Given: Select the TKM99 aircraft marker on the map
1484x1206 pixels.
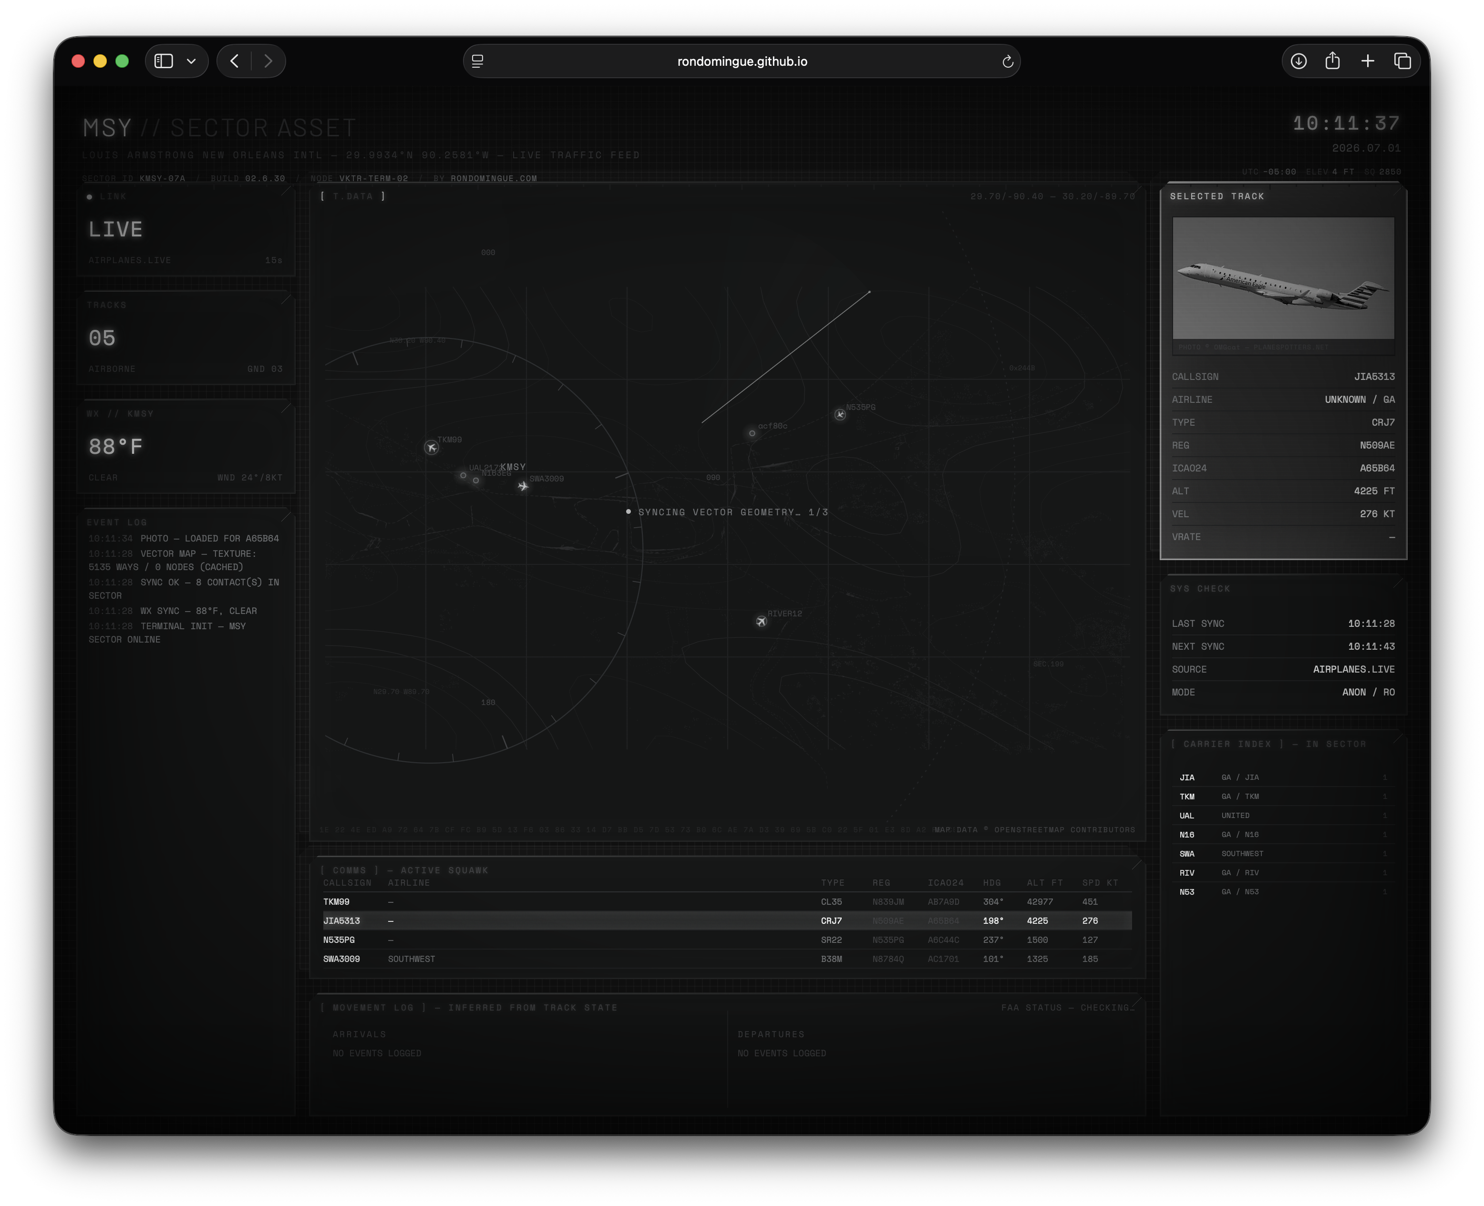Looking at the screenshot, I should point(432,448).
